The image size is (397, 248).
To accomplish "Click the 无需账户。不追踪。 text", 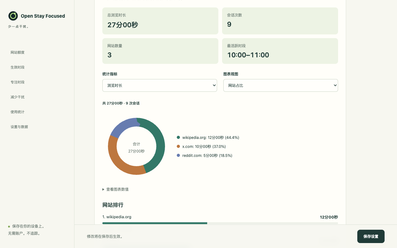I will [x=24, y=233].
